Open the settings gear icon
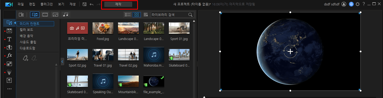The width and height of the screenshot is (383, 98). pyautogui.click(x=358, y=4)
